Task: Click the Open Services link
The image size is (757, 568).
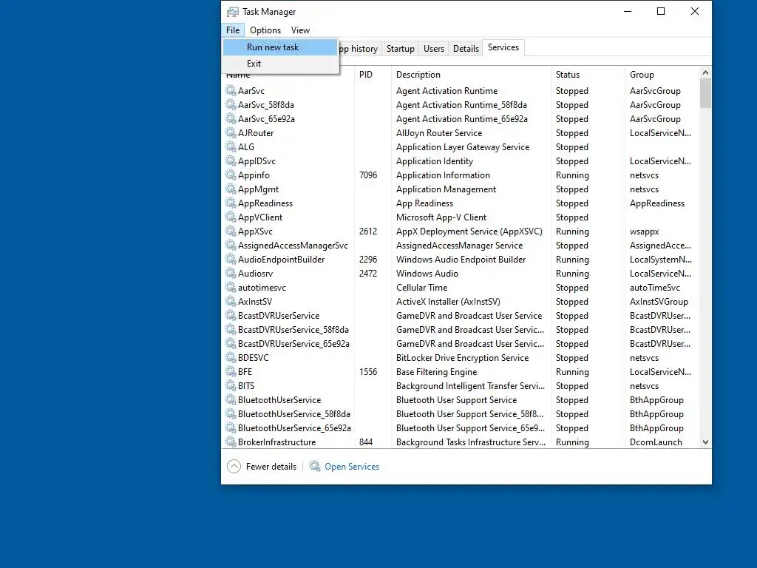Action: click(352, 467)
